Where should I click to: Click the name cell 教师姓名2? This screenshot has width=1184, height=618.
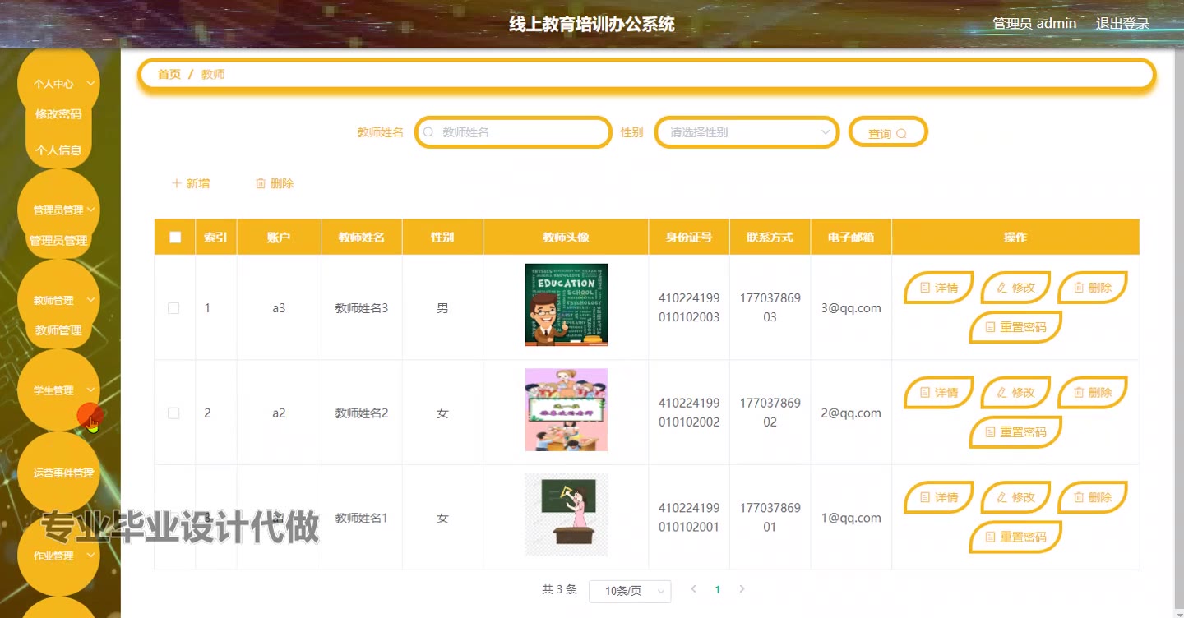tap(361, 413)
